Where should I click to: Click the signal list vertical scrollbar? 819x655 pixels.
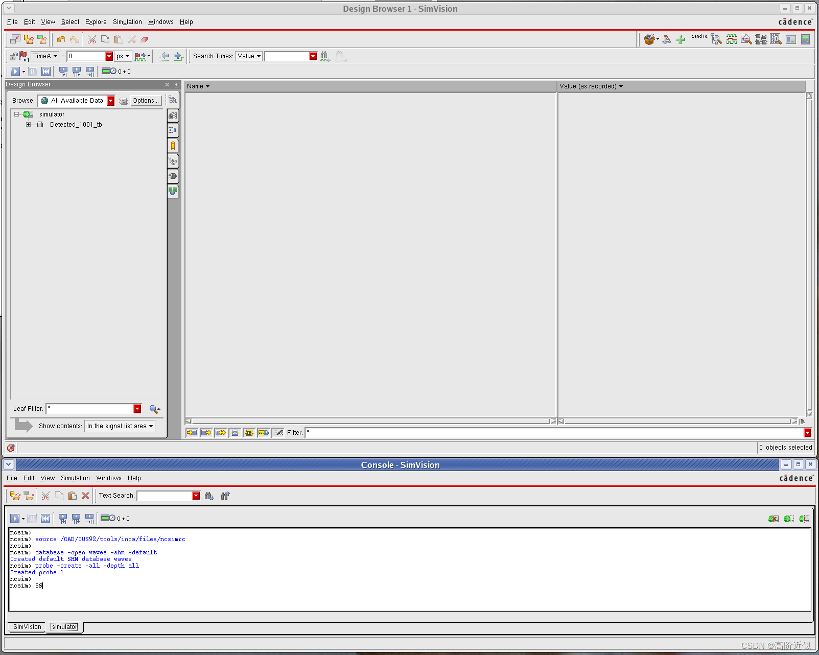pyautogui.click(x=809, y=255)
